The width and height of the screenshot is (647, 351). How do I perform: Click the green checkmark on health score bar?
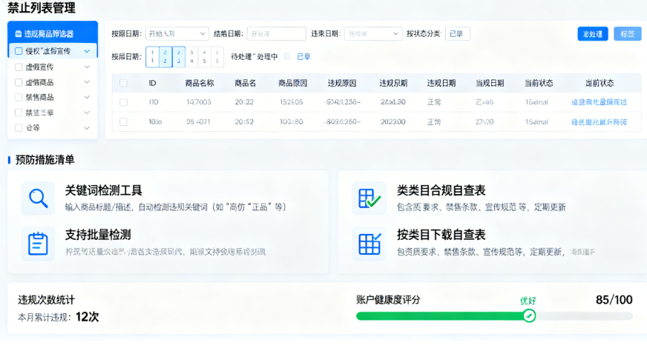tap(528, 316)
